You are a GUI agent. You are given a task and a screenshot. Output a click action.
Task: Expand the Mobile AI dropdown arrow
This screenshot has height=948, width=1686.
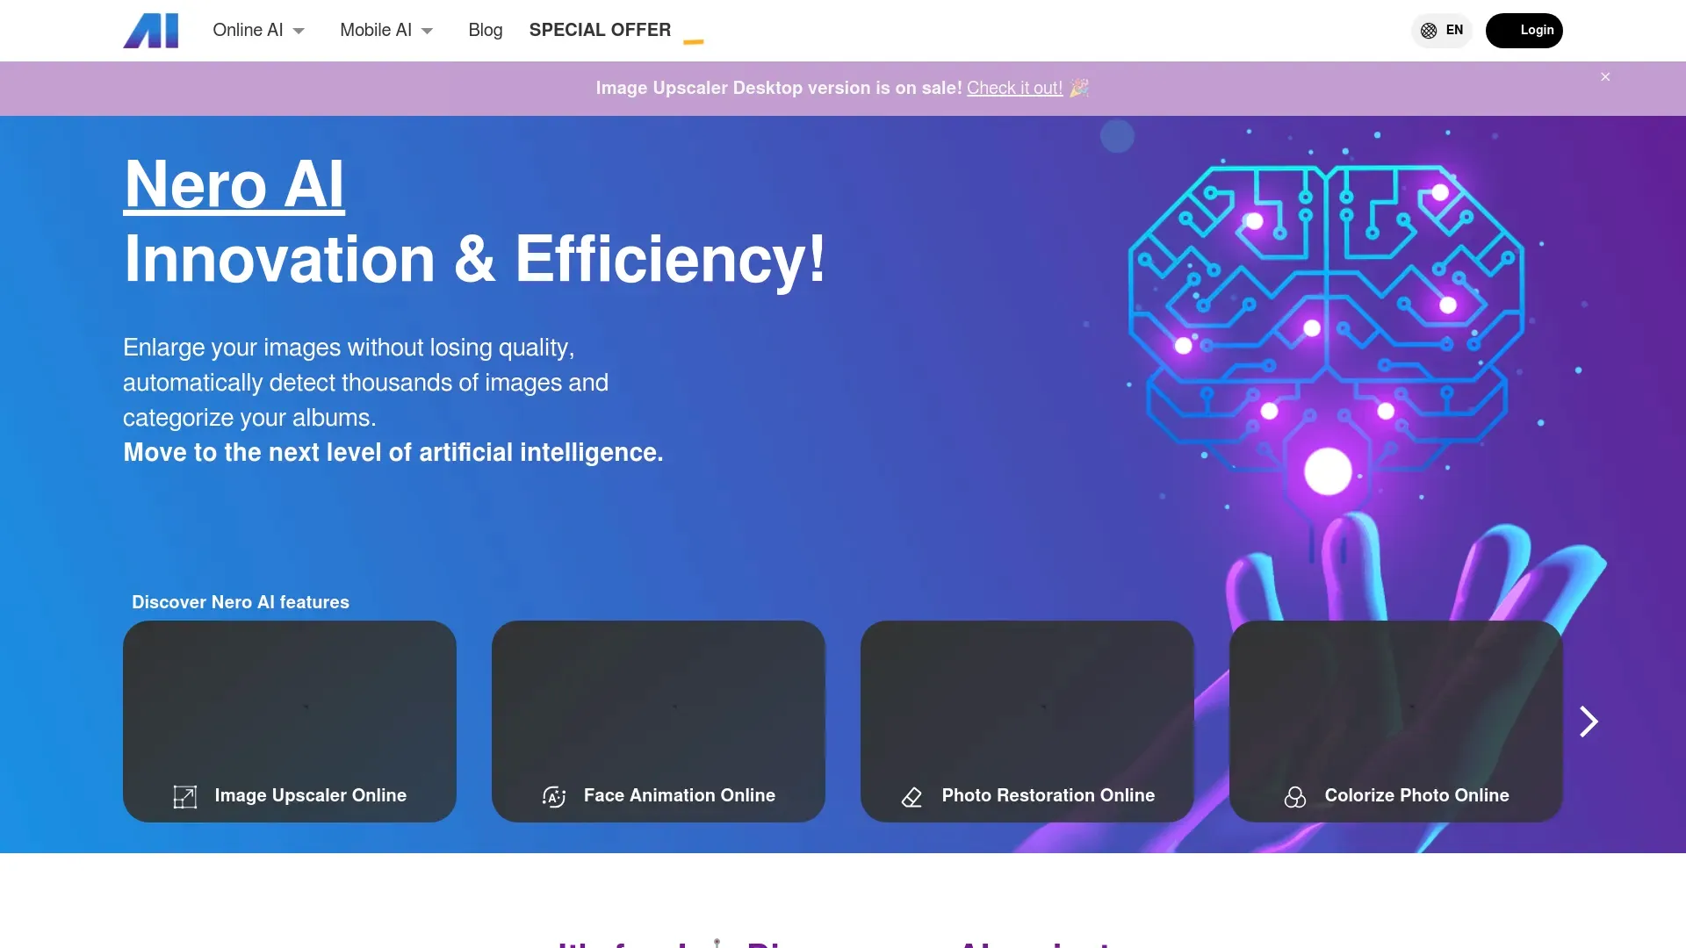click(x=427, y=31)
